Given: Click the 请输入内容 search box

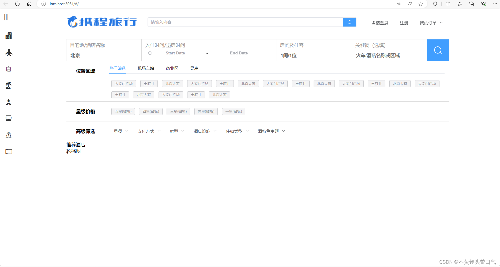Looking at the screenshot, I should pyautogui.click(x=245, y=22).
